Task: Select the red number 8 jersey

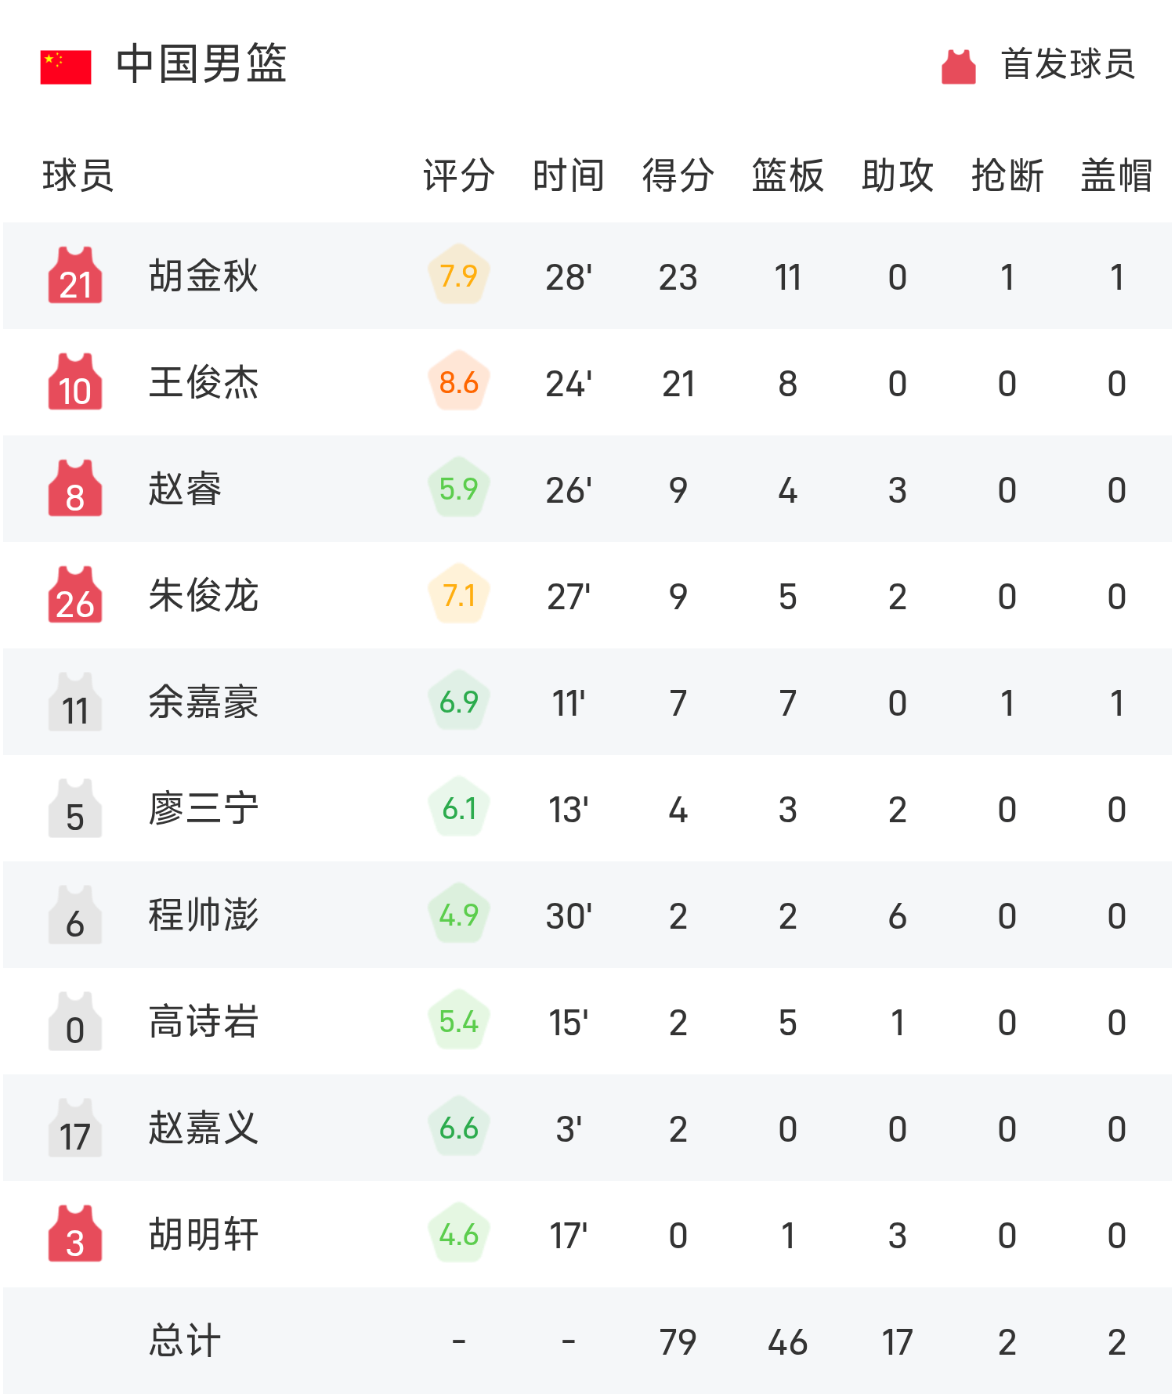Action: 75,489
